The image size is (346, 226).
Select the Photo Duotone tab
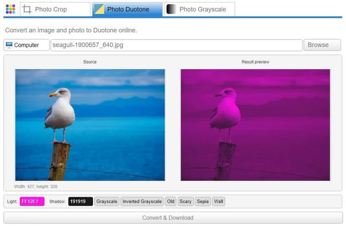pyautogui.click(x=127, y=9)
